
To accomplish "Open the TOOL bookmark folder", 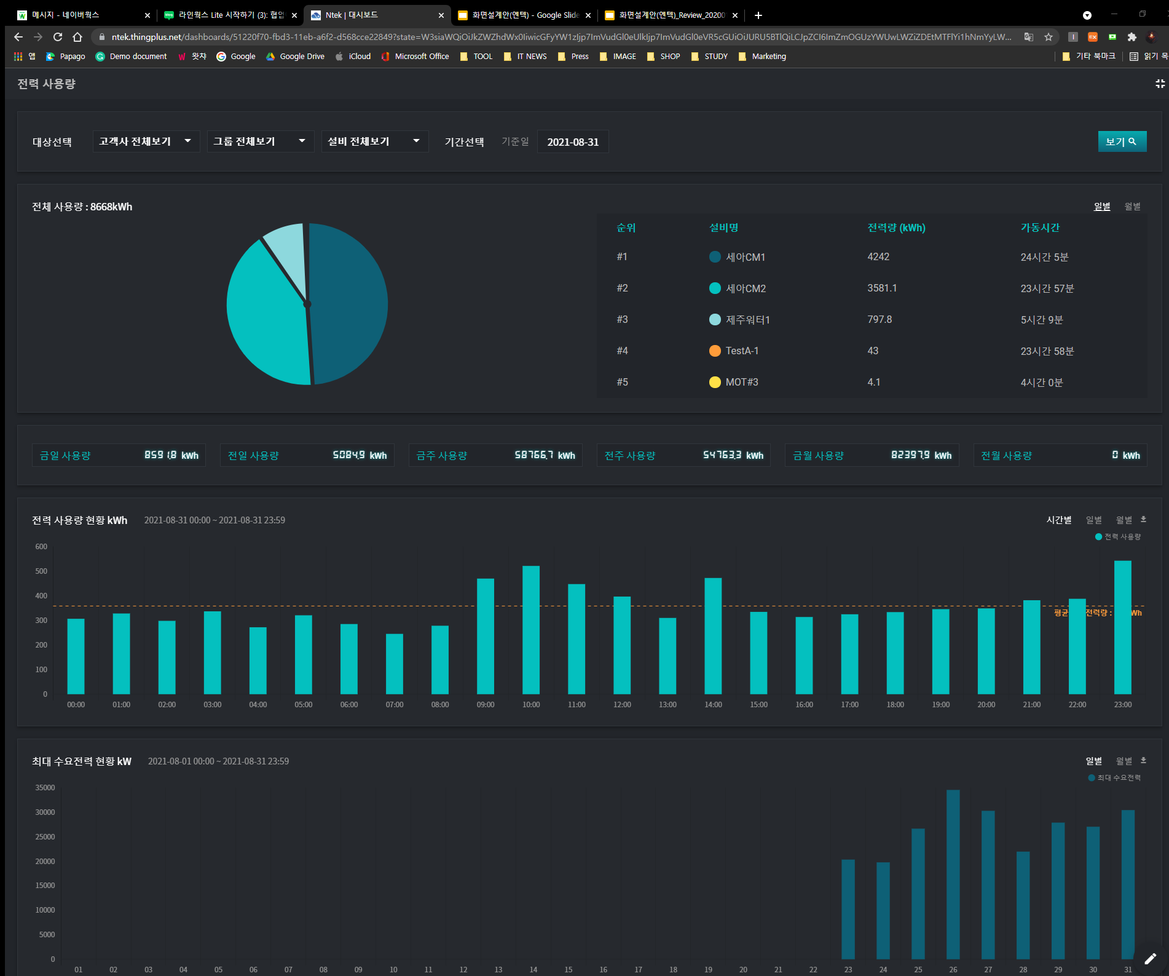I will pyautogui.click(x=476, y=56).
